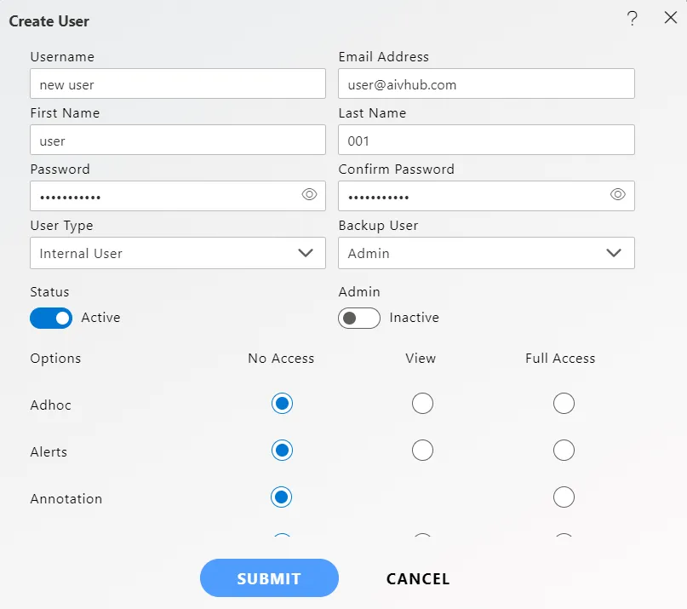
Task: Select Full Access for Annotation
Action: click(564, 497)
